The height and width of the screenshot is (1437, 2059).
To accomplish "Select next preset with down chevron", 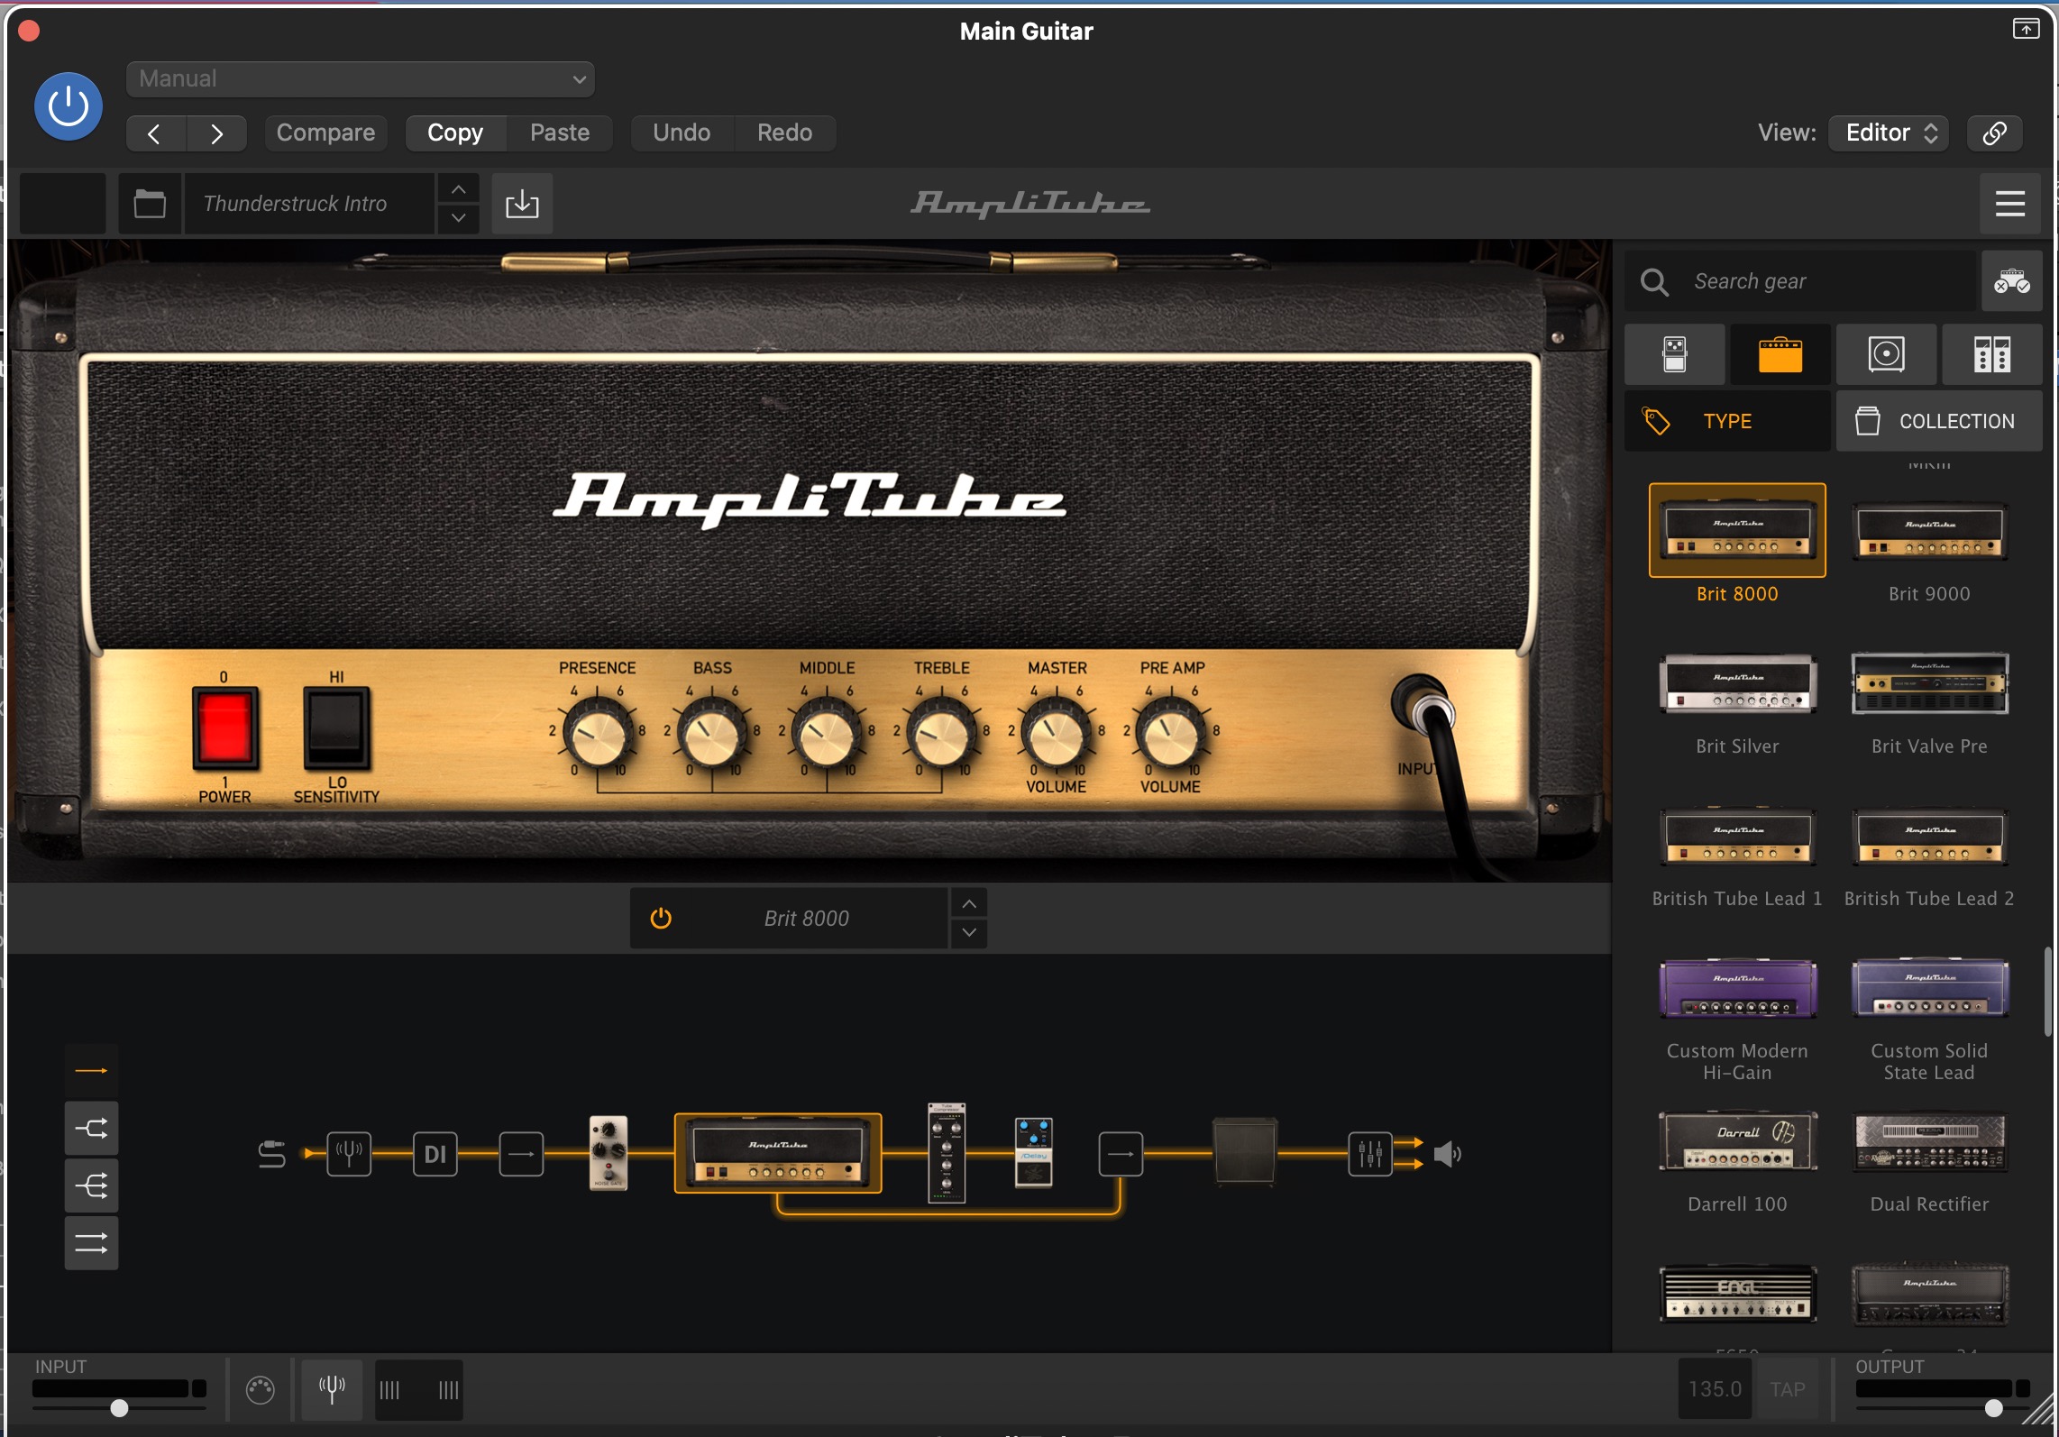I will click(458, 218).
